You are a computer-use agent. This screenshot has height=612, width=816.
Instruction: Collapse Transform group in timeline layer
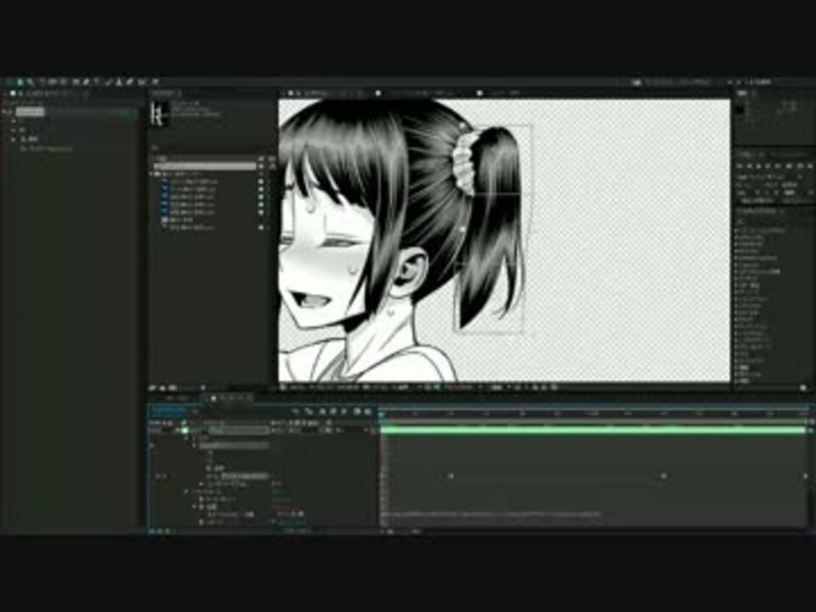[x=187, y=491]
